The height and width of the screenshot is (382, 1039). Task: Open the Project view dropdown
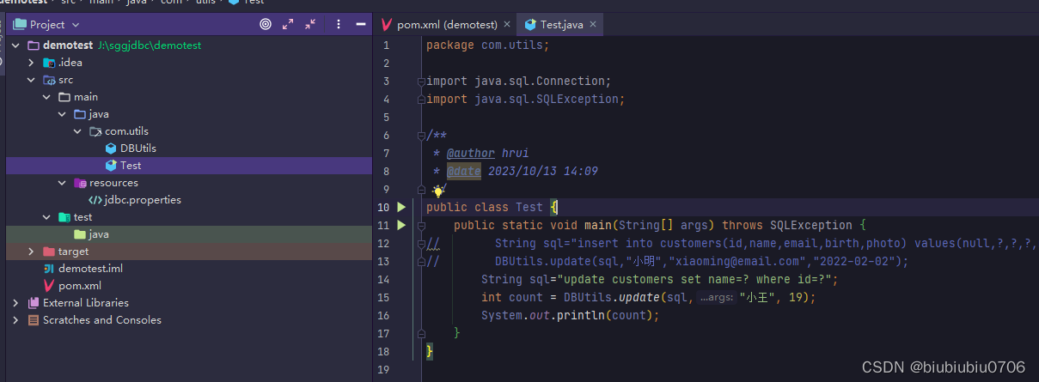click(x=46, y=25)
